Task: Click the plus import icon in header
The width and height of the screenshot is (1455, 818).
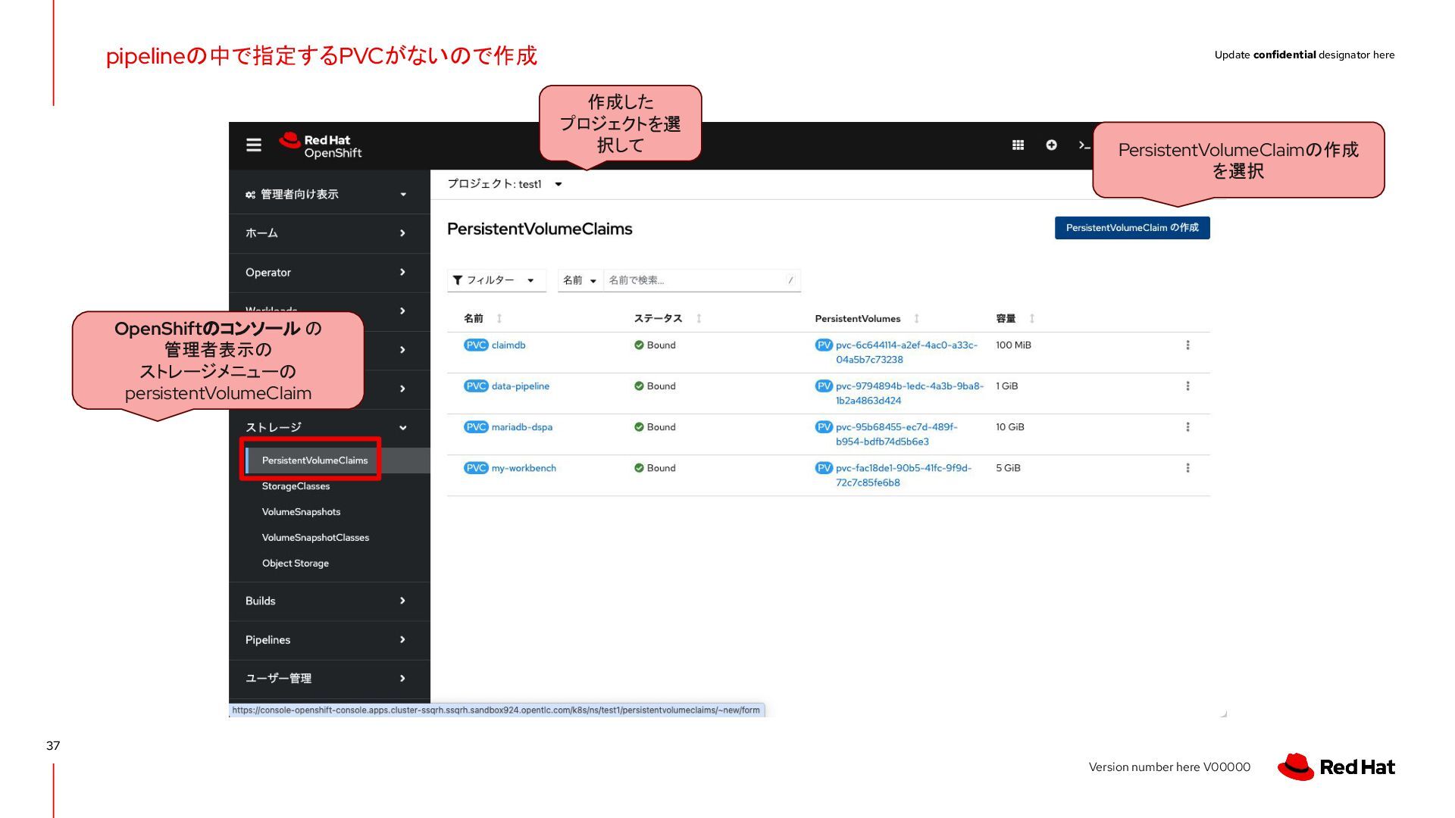Action: tap(1051, 145)
